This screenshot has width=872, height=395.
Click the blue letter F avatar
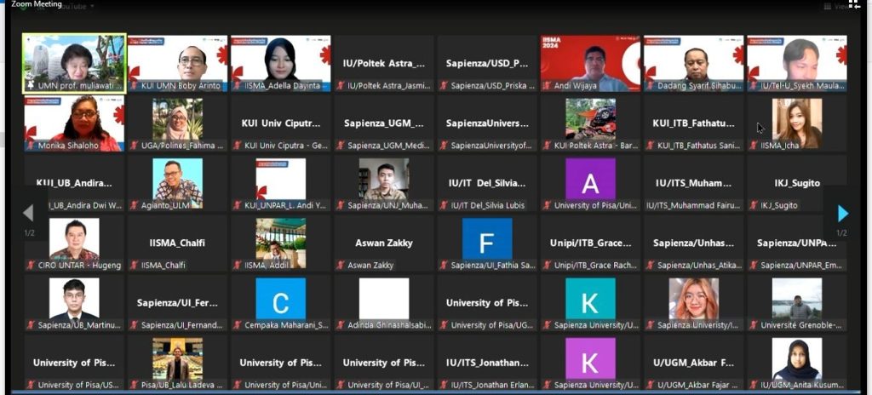click(487, 239)
